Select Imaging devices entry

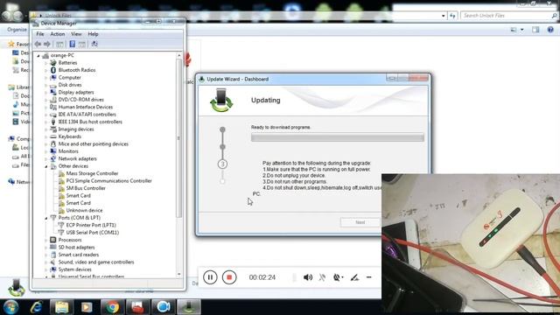(x=76, y=129)
